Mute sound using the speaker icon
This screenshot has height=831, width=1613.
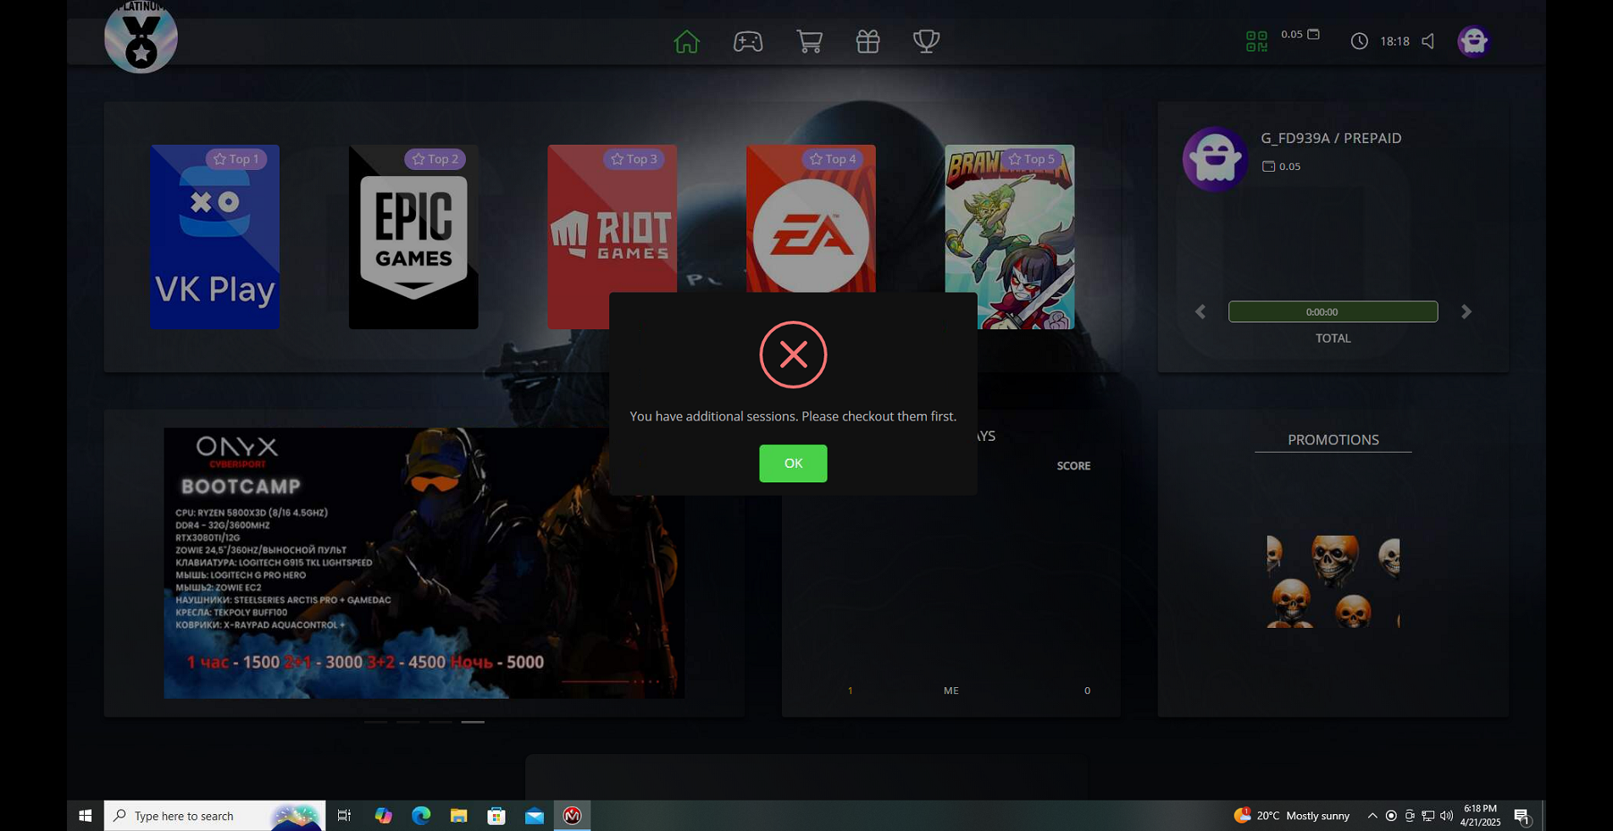coord(1428,41)
